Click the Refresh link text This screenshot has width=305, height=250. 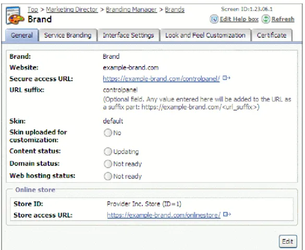[283, 19]
